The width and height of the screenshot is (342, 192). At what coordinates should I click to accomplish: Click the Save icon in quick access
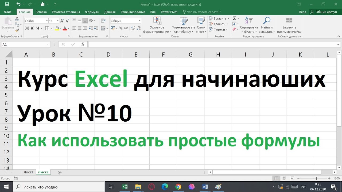(x=7, y=4)
